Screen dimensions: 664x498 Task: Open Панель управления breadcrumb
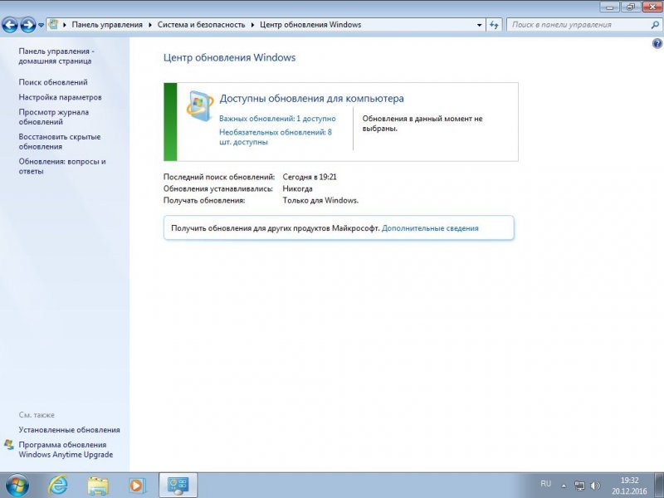[107, 25]
